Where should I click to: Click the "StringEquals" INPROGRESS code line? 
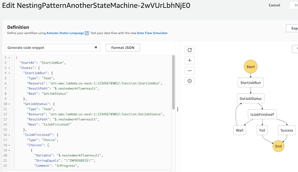65,160
